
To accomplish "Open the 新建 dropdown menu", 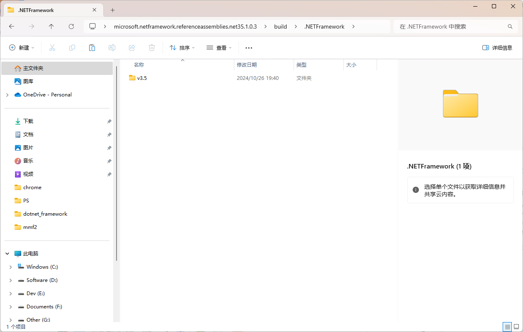I will (22, 48).
